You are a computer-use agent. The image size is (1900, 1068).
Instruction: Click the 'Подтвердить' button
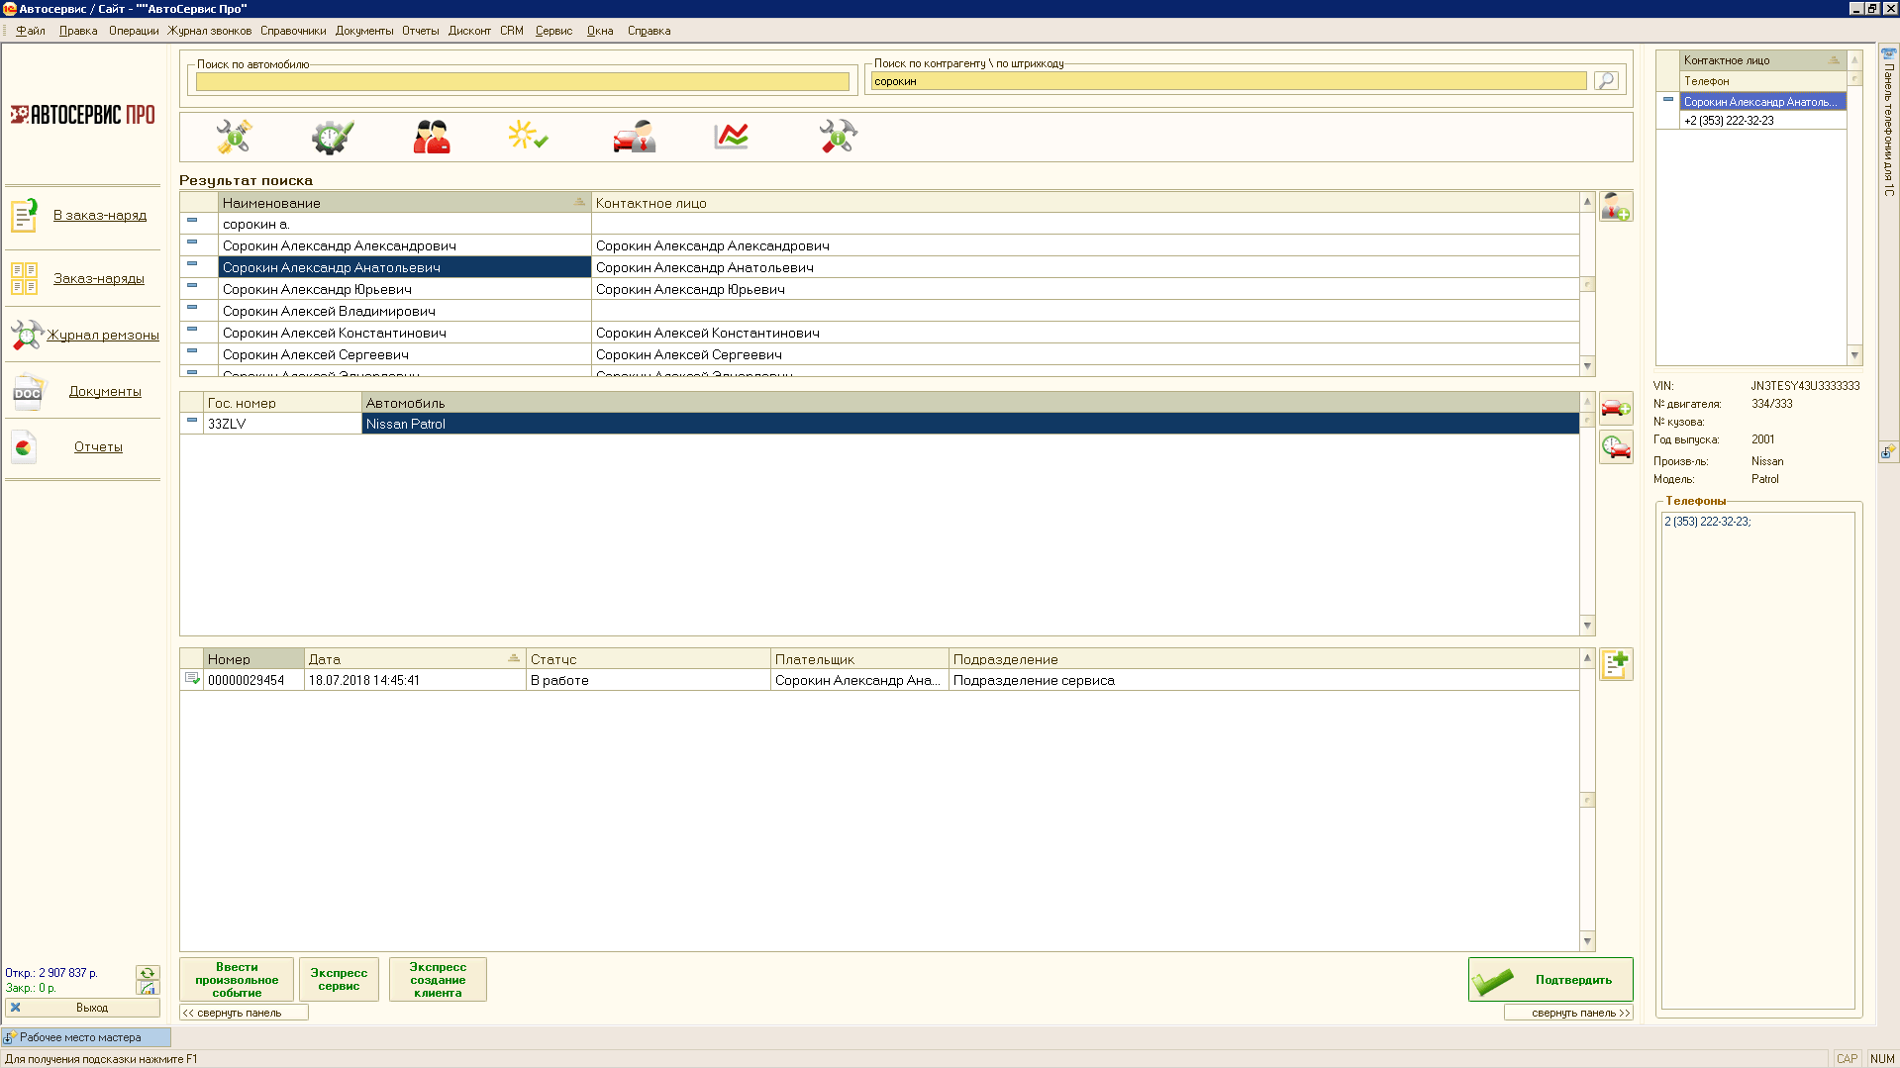1550,980
